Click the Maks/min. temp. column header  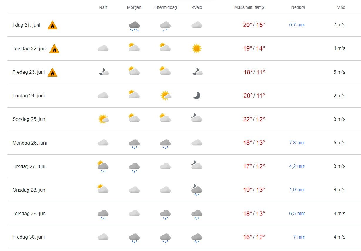(x=249, y=7)
